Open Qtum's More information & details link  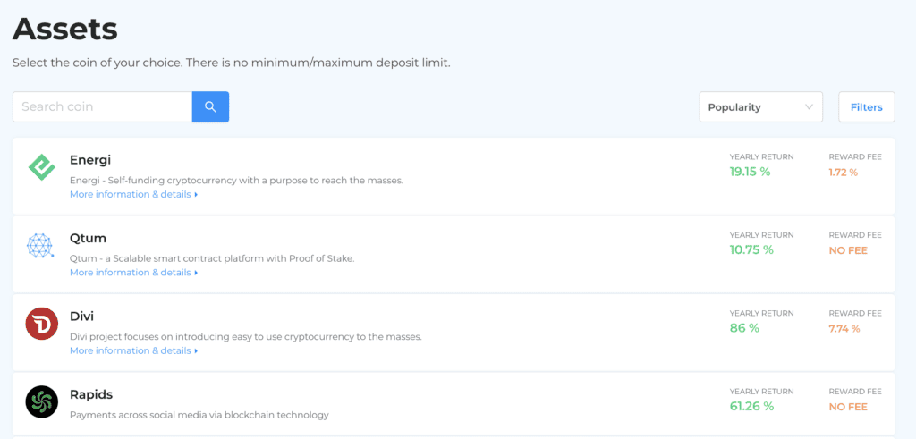(x=134, y=273)
